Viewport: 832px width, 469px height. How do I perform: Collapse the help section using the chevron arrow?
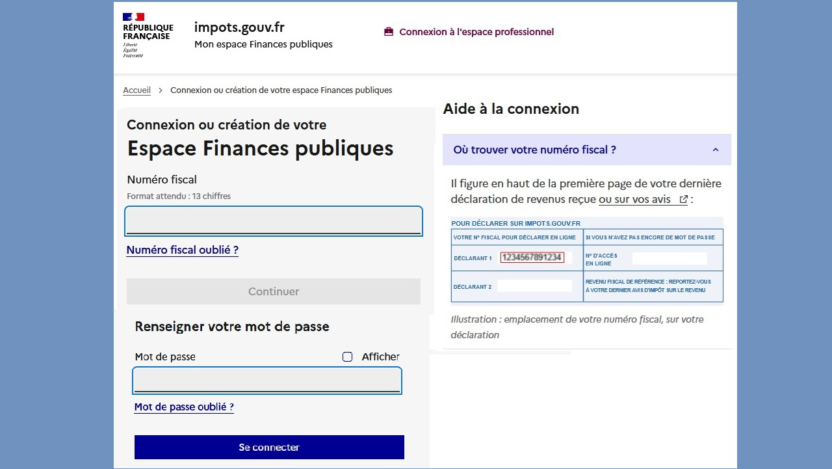click(716, 150)
